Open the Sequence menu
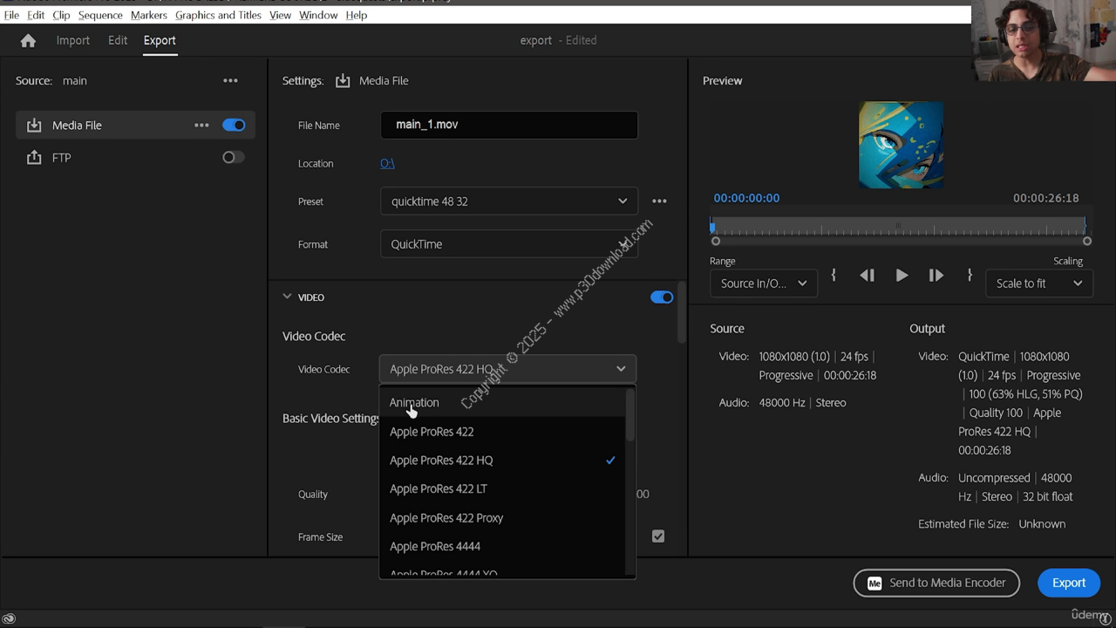The width and height of the screenshot is (1116, 628). pyautogui.click(x=100, y=15)
